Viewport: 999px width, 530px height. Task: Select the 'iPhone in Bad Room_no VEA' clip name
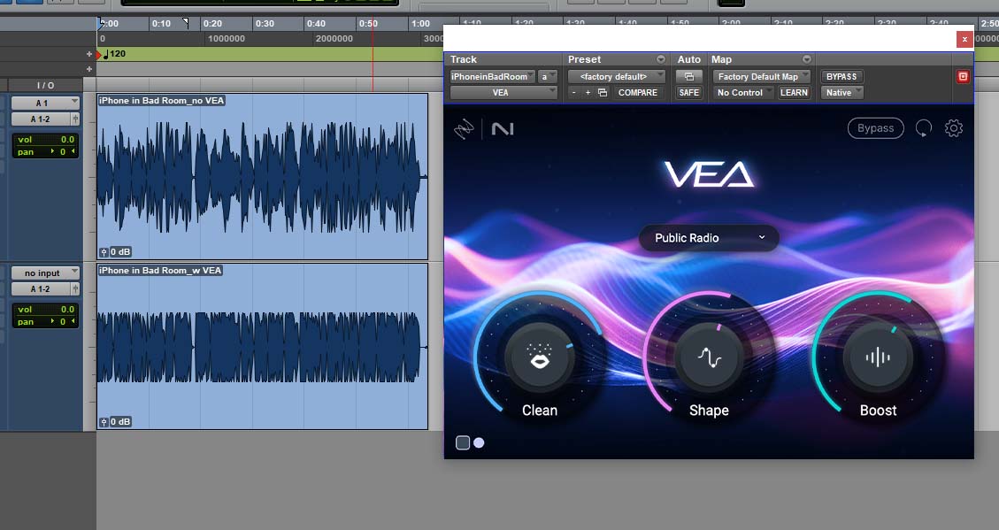point(161,101)
